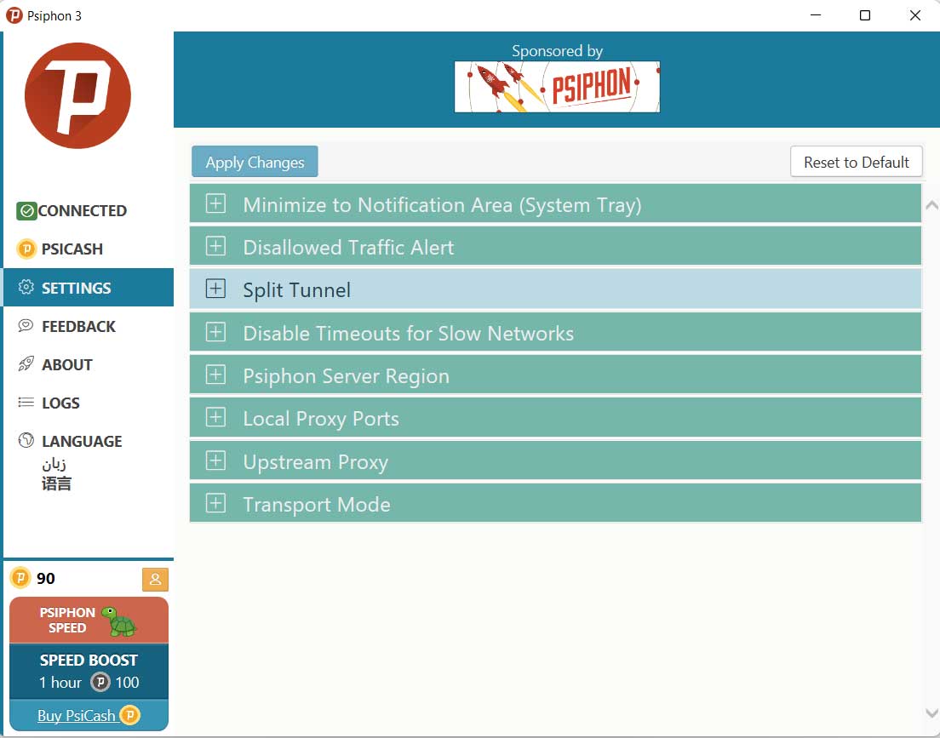The height and width of the screenshot is (738, 940).
Task: Select the Speed Boost 1 hour offer
Action: click(89, 671)
